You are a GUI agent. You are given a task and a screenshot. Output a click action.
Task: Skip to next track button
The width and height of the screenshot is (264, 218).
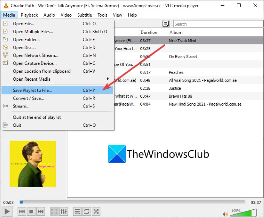[x=41, y=212]
